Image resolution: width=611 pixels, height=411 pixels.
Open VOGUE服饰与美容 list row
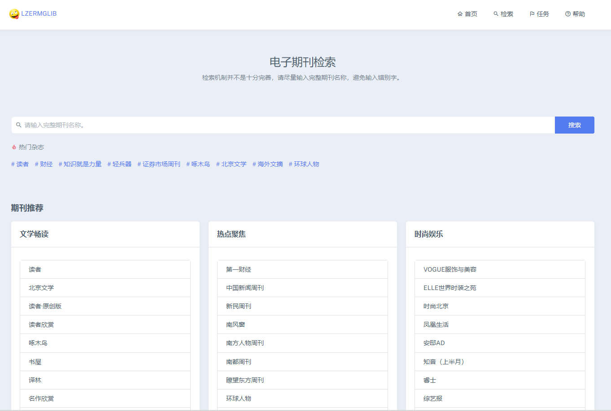[500, 269]
